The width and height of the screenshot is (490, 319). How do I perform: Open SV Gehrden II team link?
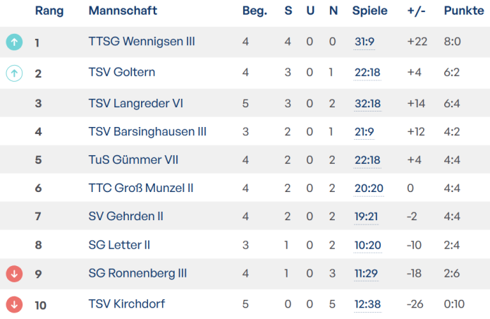click(x=126, y=217)
